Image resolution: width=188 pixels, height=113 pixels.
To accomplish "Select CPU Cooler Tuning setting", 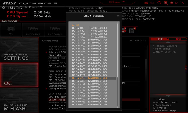I will click(x=57, y=66).
